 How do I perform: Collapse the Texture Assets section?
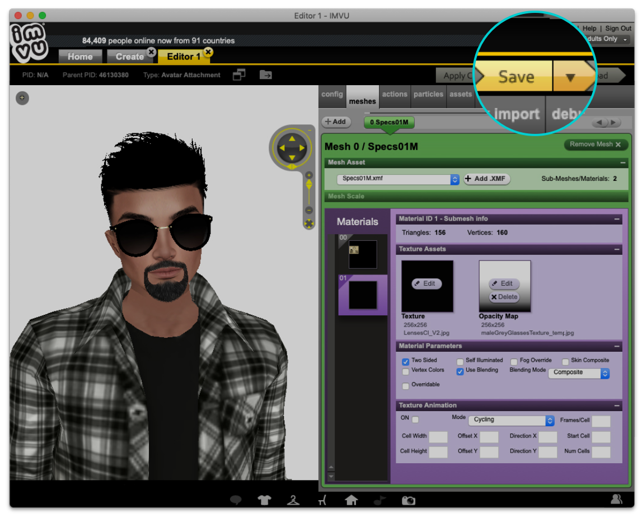617,249
